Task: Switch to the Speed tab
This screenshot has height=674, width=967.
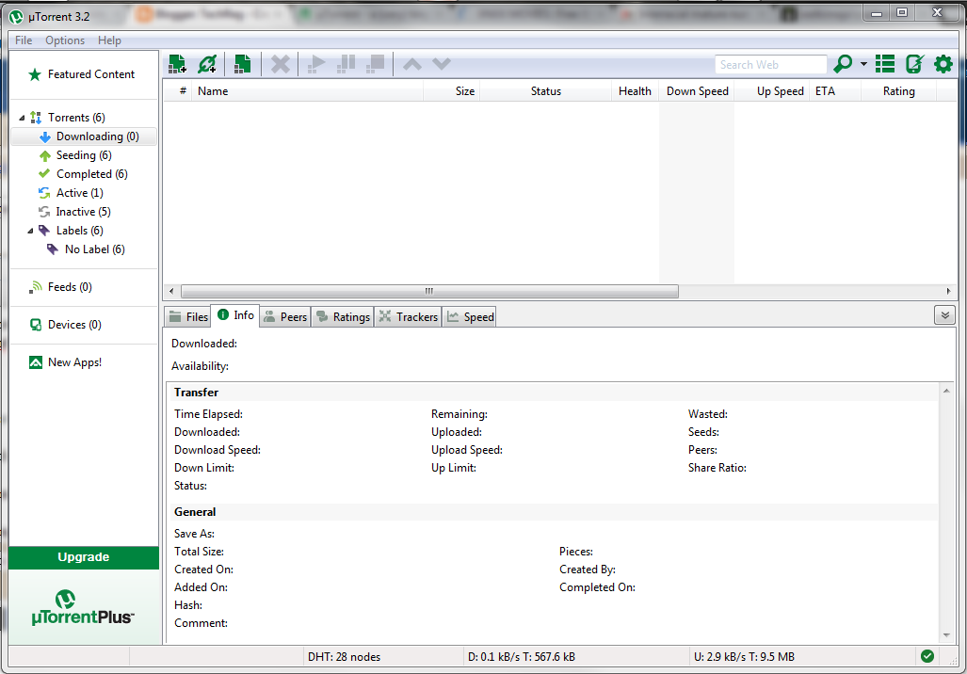Action: click(x=469, y=317)
